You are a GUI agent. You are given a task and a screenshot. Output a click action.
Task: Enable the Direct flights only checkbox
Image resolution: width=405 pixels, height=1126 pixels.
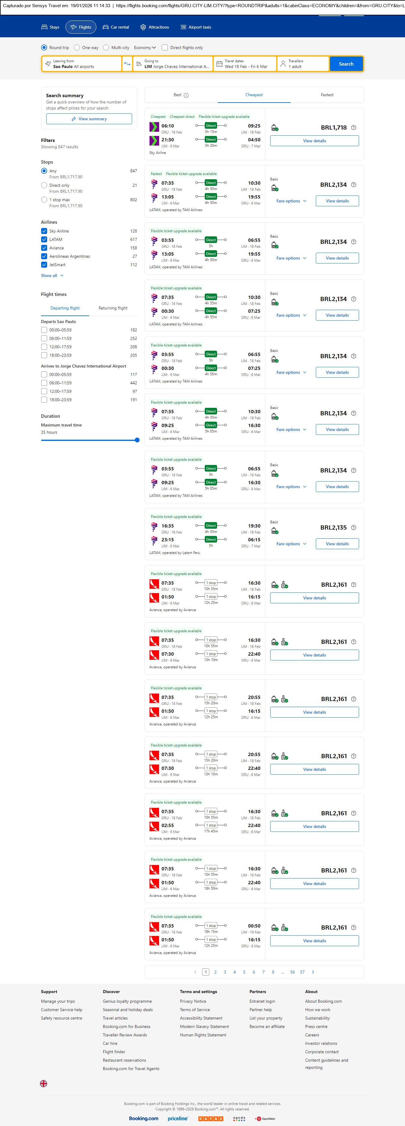165,48
